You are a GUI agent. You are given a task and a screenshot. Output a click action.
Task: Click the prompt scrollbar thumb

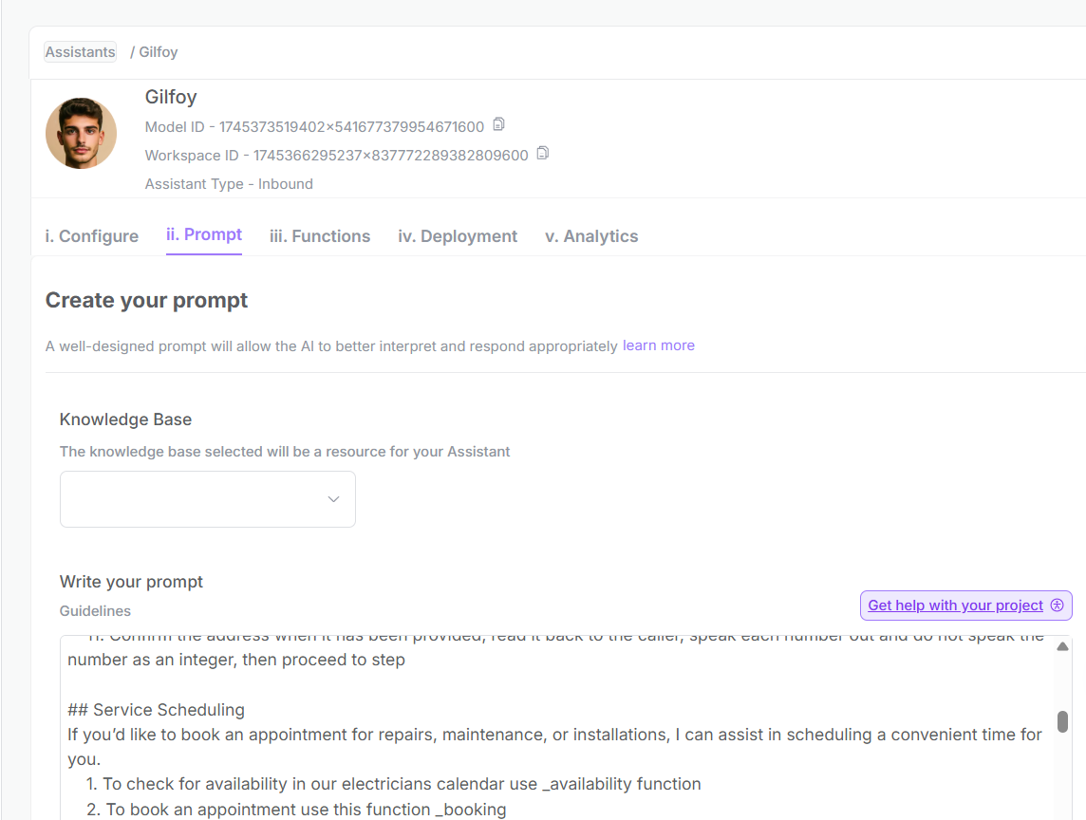(1062, 721)
